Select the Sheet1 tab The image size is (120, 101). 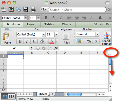[x=43, y=94]
